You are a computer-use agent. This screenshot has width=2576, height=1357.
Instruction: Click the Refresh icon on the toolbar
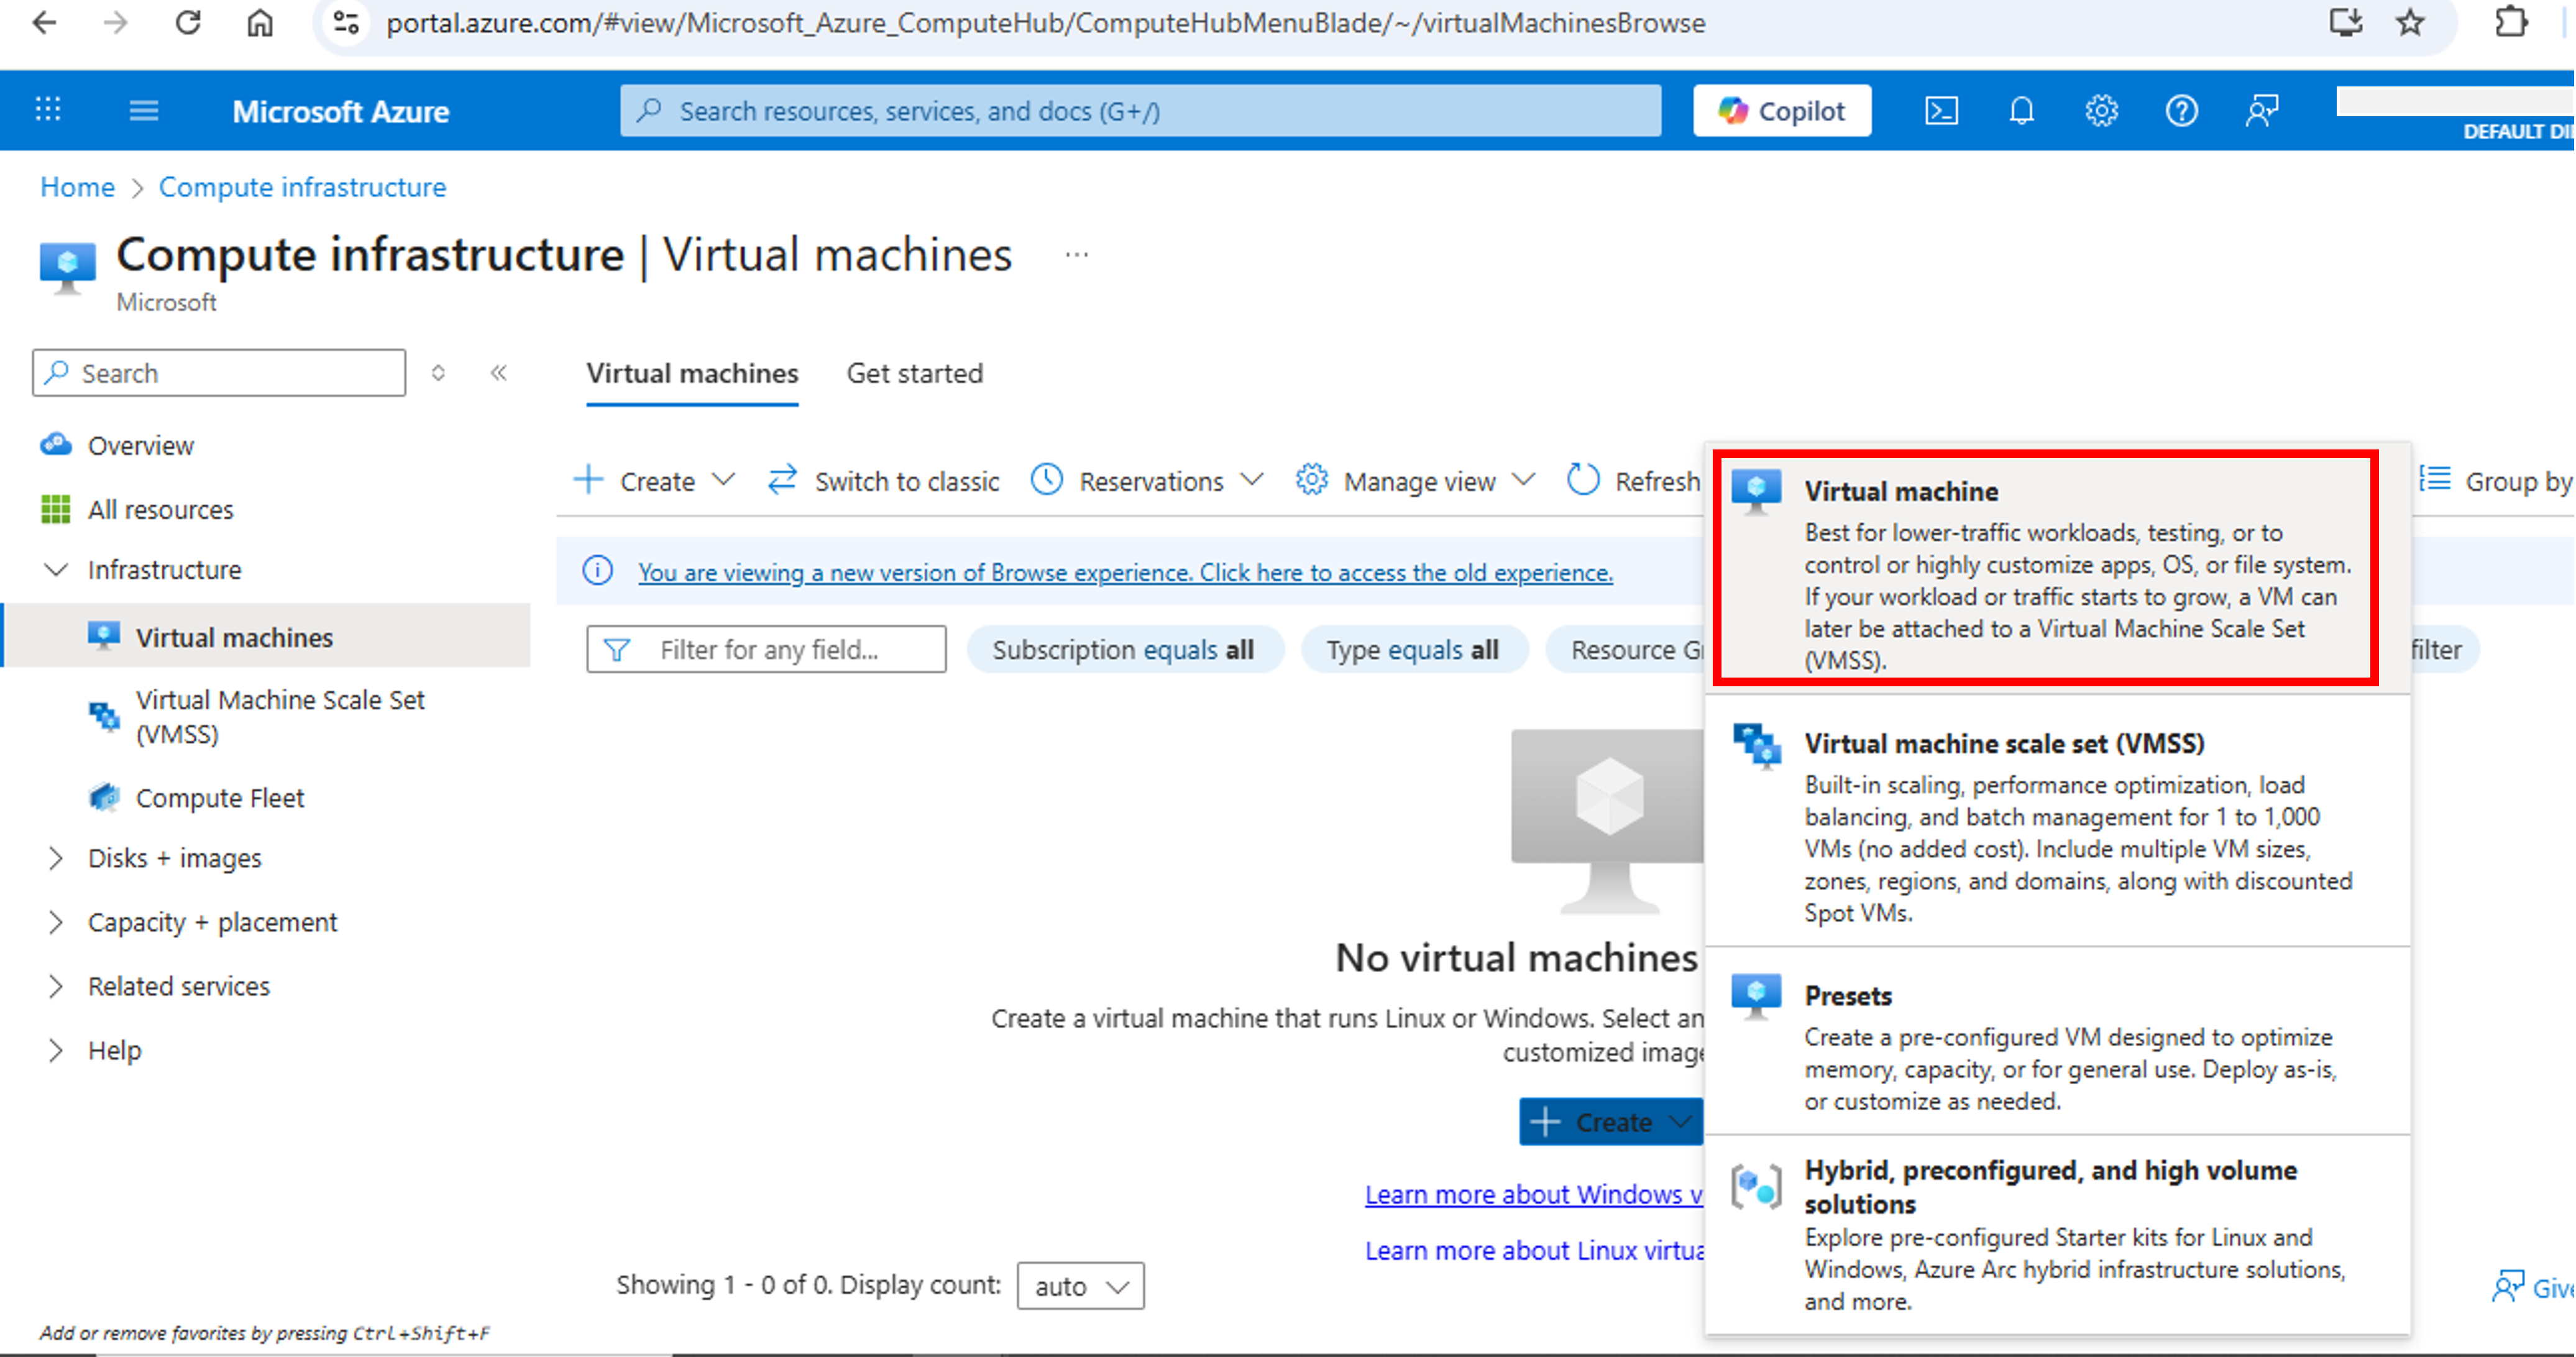click(1583, 480)
